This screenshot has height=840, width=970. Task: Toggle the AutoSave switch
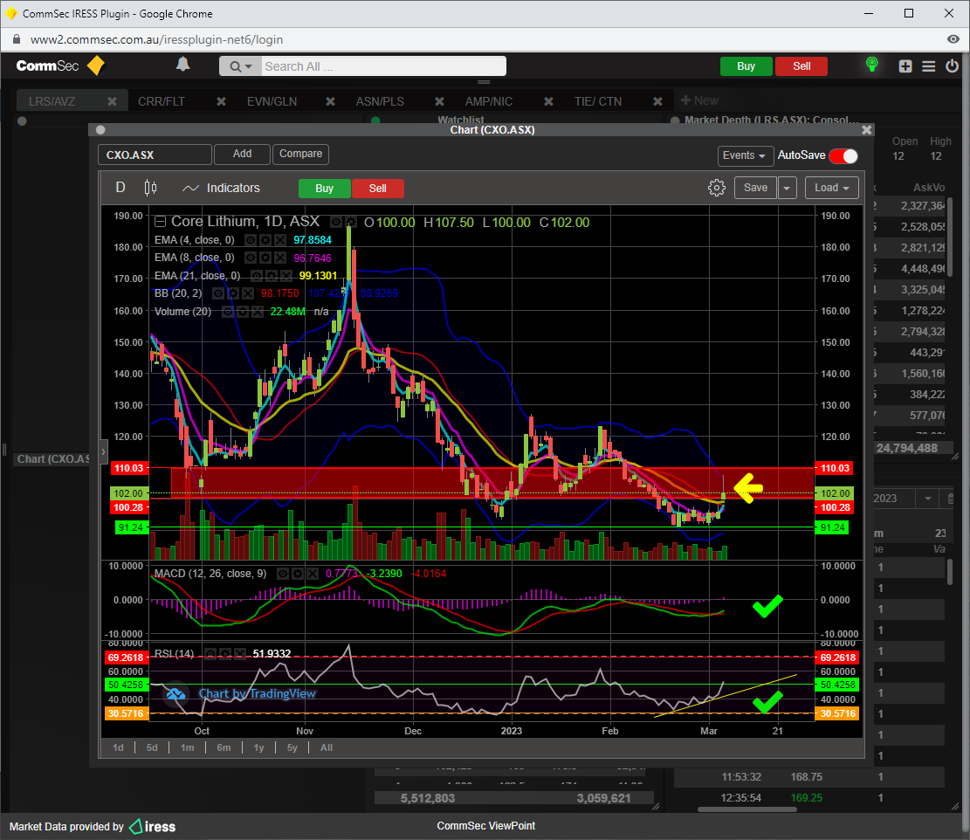(x=843, y=156)
